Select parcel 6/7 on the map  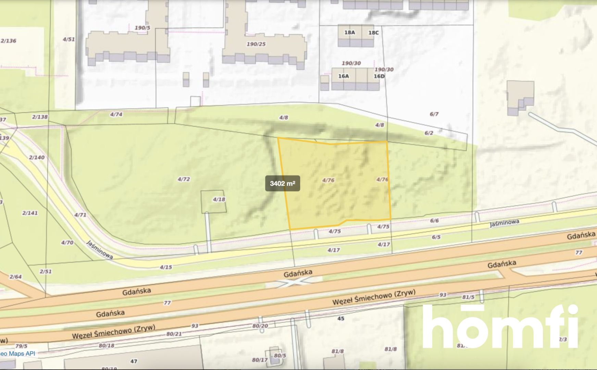coord(434,114)
